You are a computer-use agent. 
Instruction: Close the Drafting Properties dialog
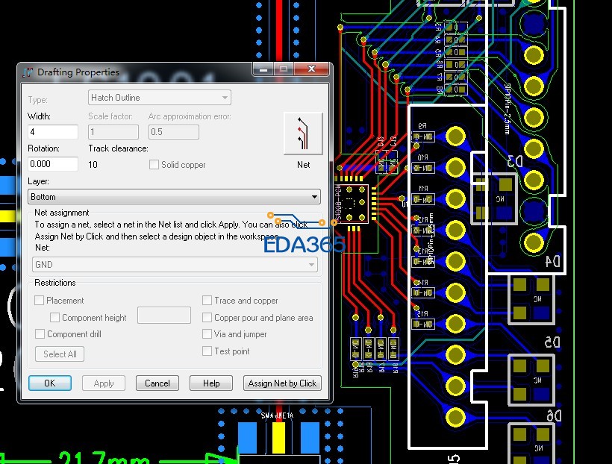coord(311,69)
